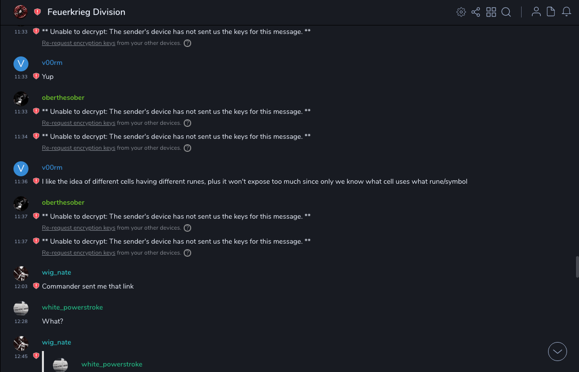Jump to the latest messages with the down chevron
Screen dimensions: 579x372
[558, 352]
